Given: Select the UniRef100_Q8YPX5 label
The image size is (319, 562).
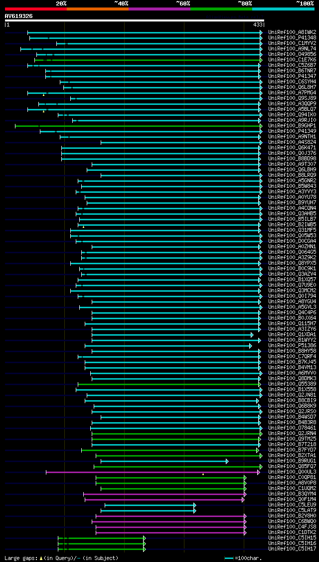Looking at the screenshot, I should tap(292, 263).
